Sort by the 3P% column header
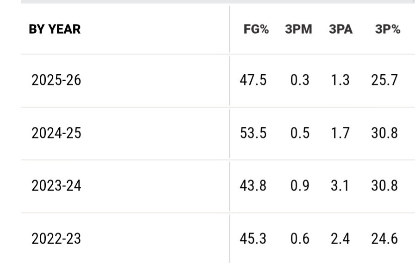Image resolution: width=415 pixels, height=263 pixels. [x=388, y=30]
